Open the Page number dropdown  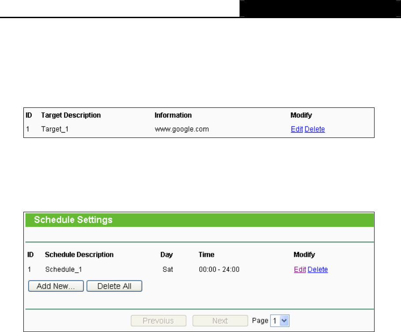(280, 321)
